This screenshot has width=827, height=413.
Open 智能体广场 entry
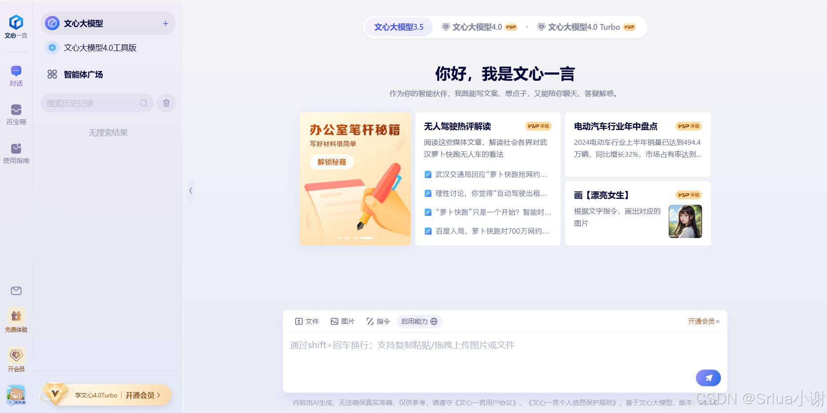click(x=108, y=75)
